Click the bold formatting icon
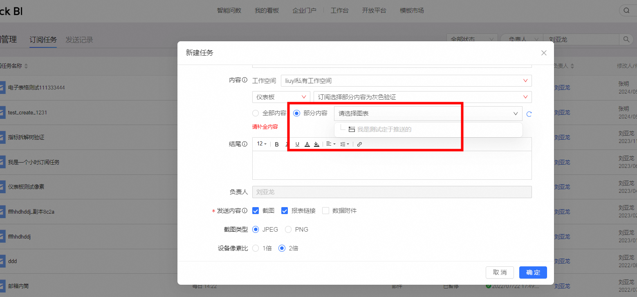 (x=277, y=144)
